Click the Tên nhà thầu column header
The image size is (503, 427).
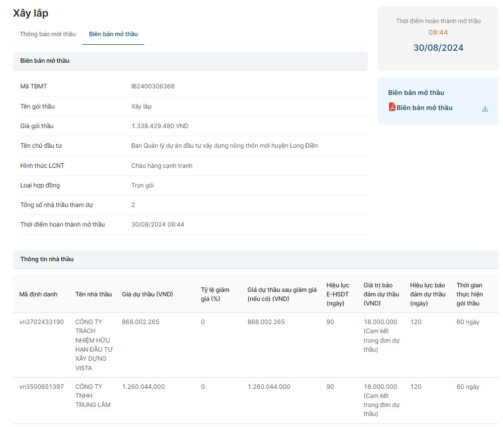click(93, 294)
